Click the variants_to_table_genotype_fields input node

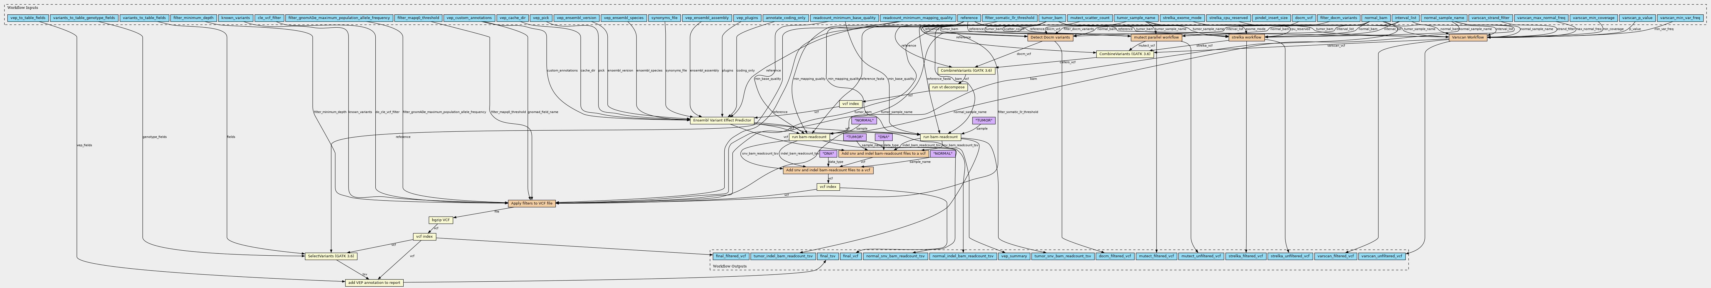click(x=84, y=18)
